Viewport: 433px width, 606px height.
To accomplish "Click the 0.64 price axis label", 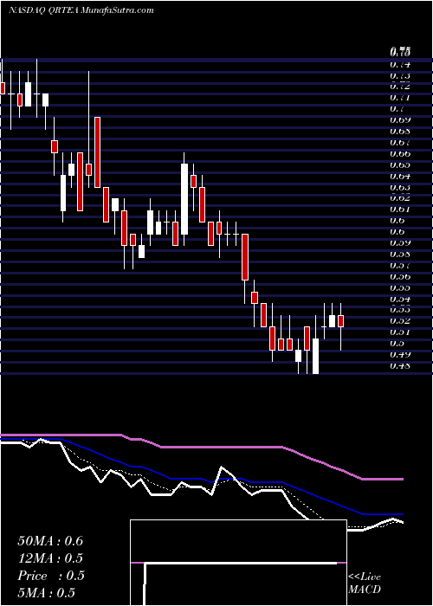I will click(400, 176).
